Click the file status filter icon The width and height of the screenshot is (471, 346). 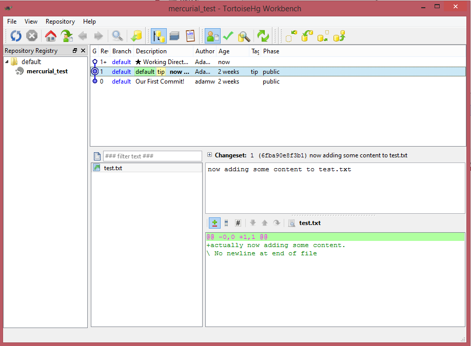(x=97, y=156)
